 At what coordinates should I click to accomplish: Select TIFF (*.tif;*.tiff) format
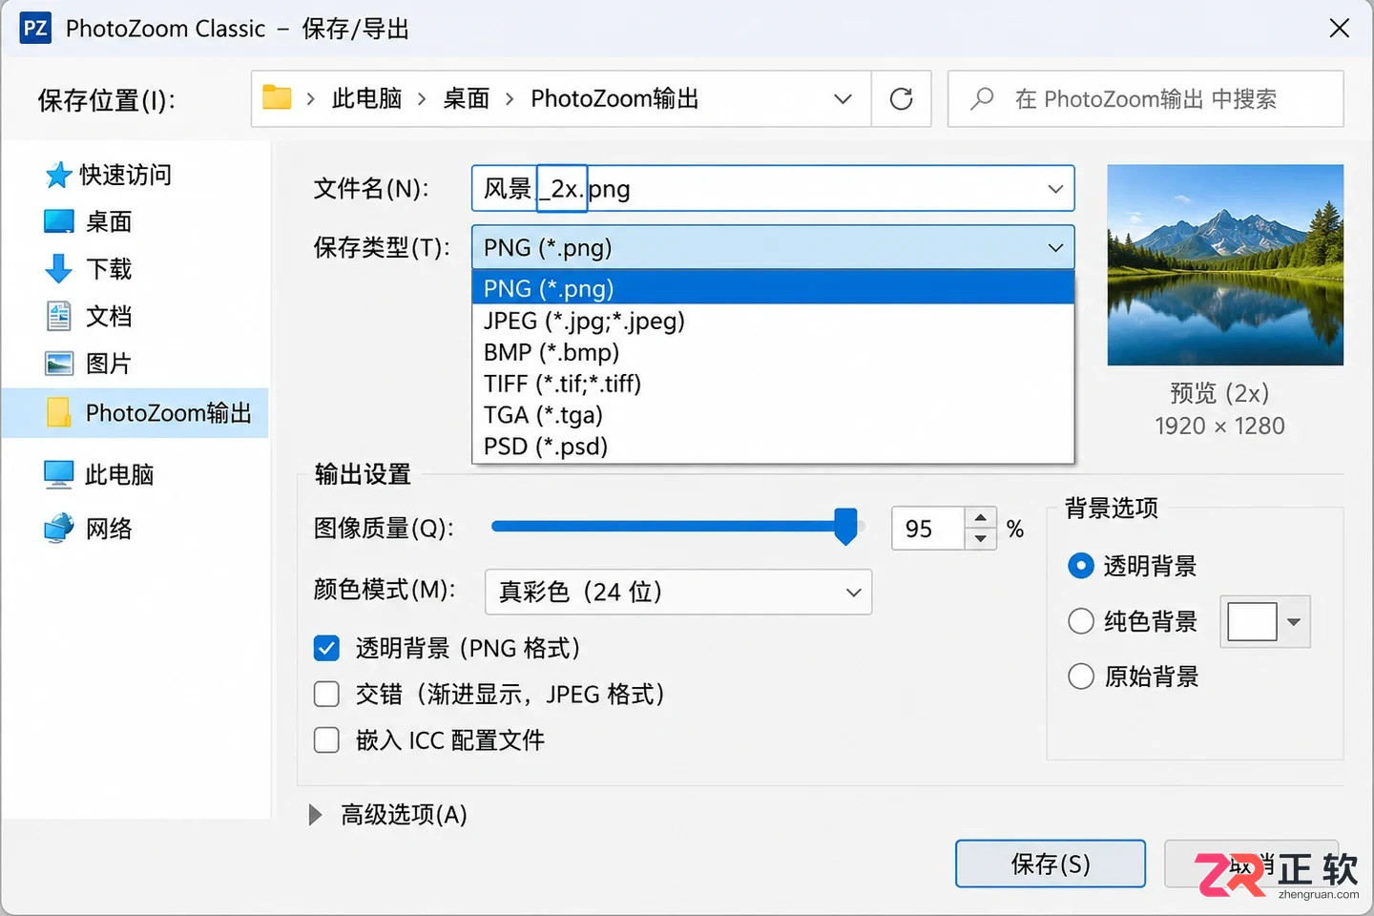tap(773, 384)
